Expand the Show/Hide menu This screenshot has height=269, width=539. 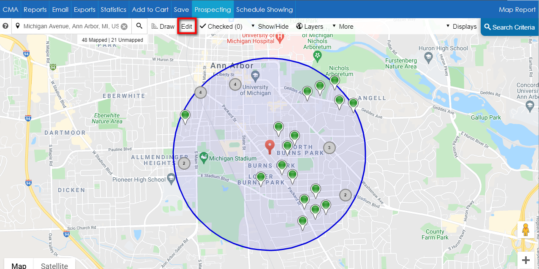pos(270,27)
